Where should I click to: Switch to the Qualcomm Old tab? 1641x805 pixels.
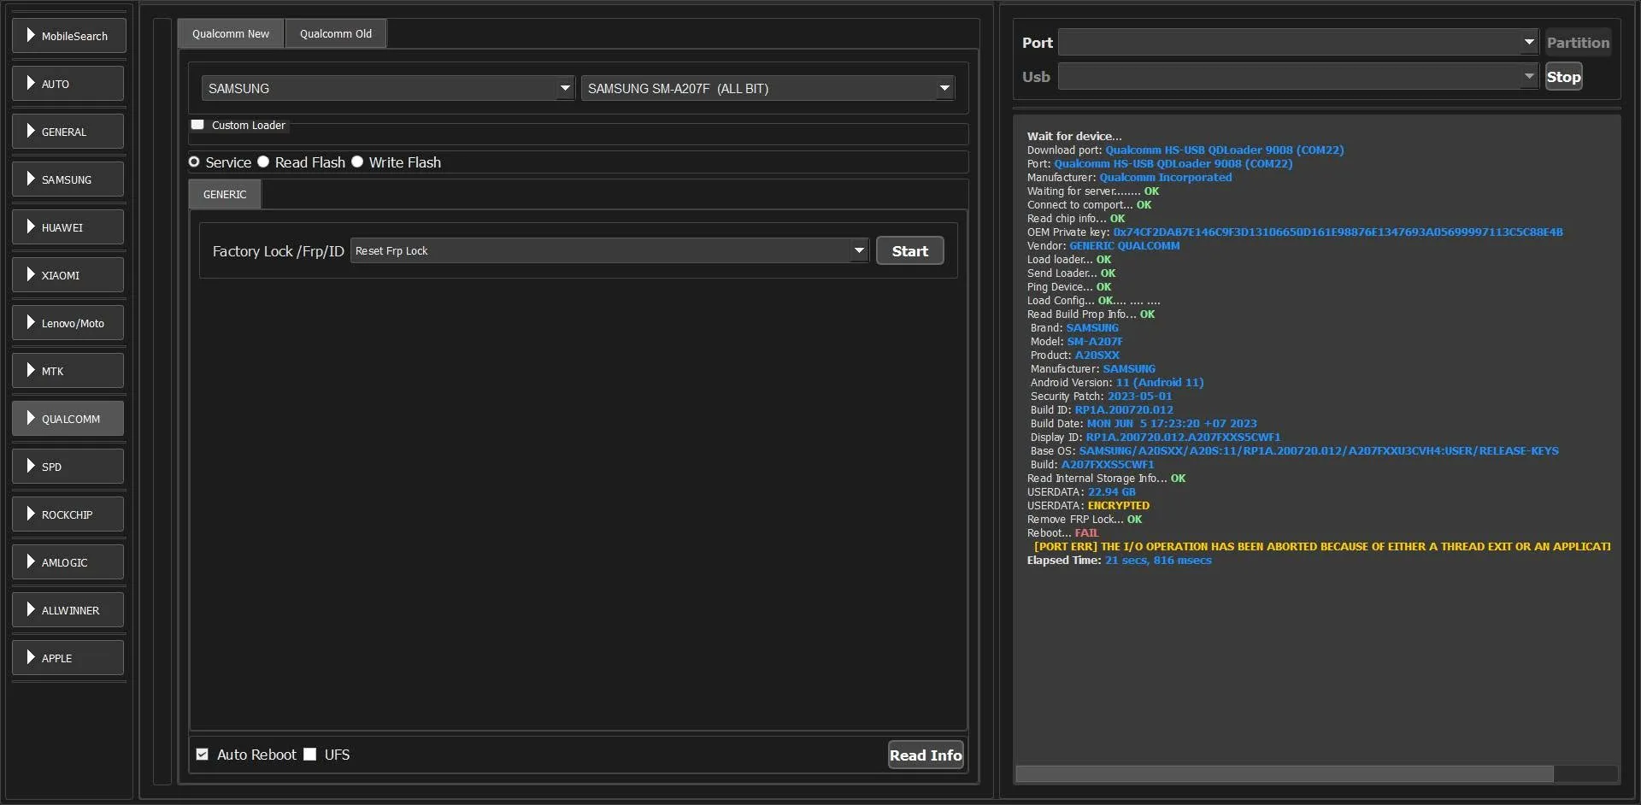[336, 34]
